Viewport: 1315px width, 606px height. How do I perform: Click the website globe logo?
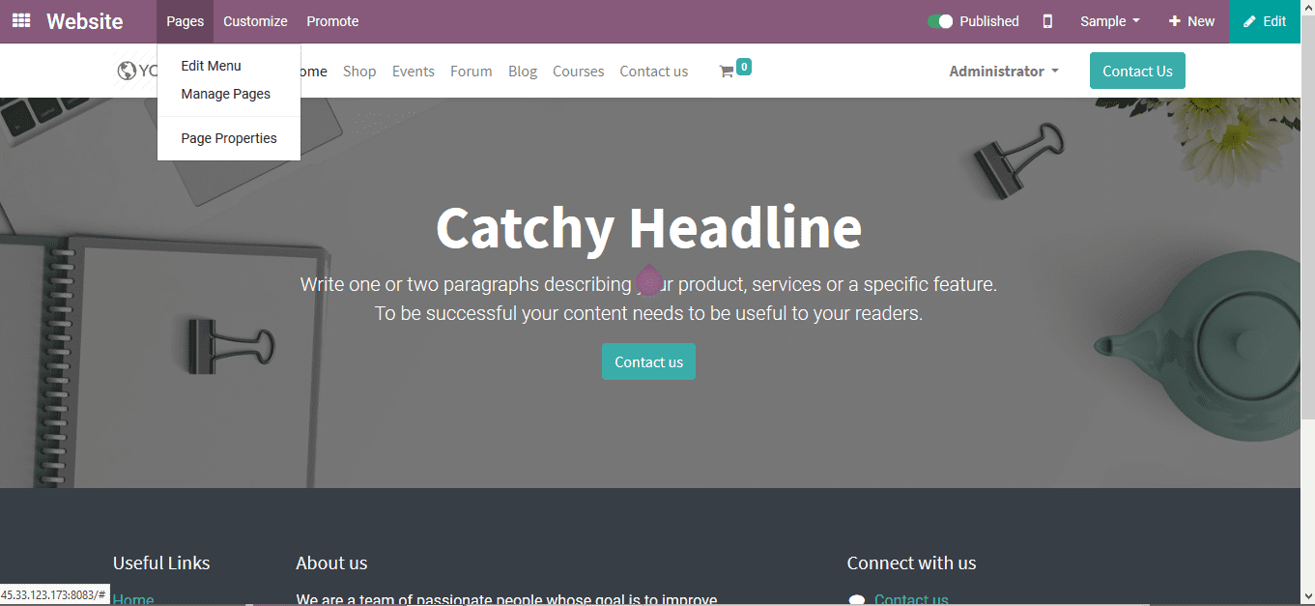(127, 70)
